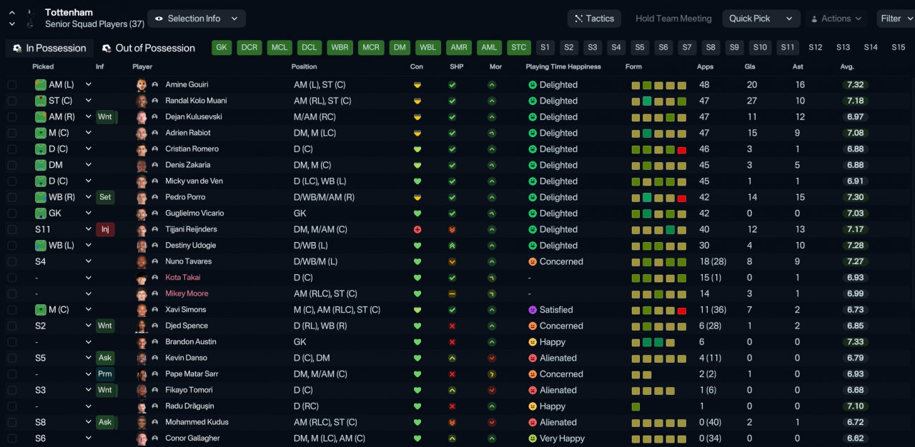Tick the checkbox for Amine Gouiri's row

11,85
